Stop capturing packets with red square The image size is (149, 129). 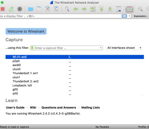pyautogui.click(x=3, y=9)
